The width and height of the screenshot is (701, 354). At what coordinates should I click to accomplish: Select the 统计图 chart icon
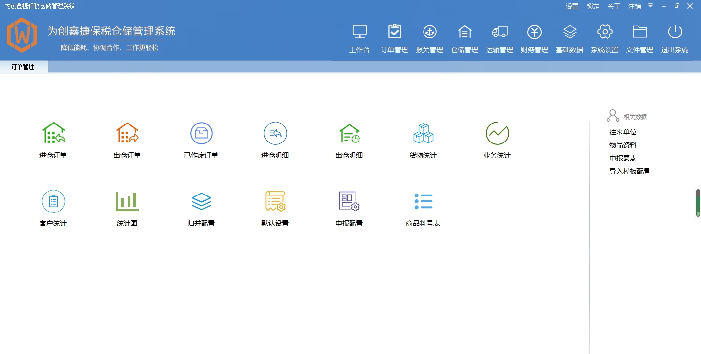[127, 208]
